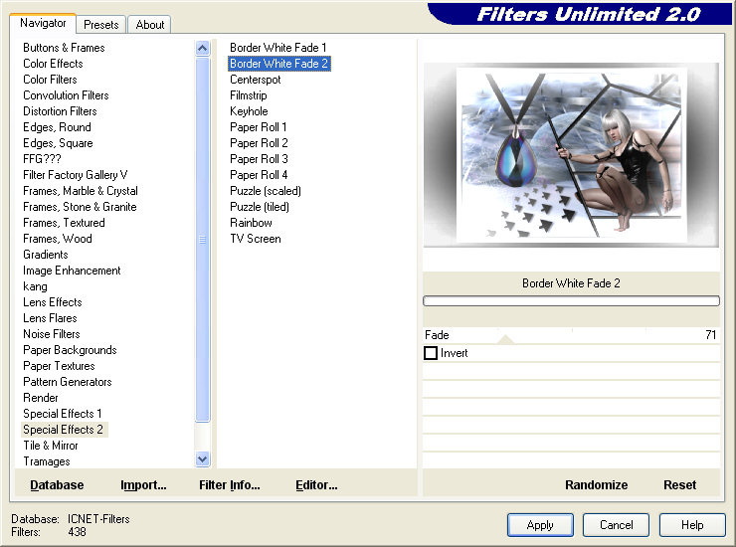Click the Import... button
The image size is (736, 547).
click(143, 484)
